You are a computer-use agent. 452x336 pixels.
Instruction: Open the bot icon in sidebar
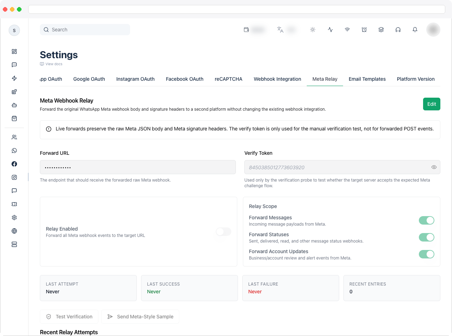coord(14,105)
